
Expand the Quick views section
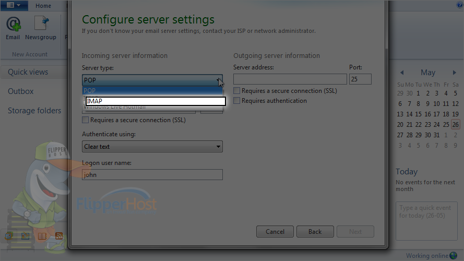[28, 72]
